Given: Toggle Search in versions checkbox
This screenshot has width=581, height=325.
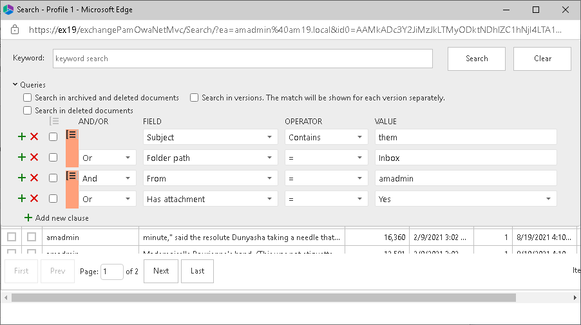Looking at the screenshot, I should [x=195, y=98].
